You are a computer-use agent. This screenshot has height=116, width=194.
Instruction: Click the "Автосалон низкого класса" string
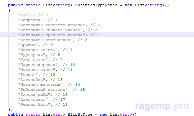click(x=50, y=30)
